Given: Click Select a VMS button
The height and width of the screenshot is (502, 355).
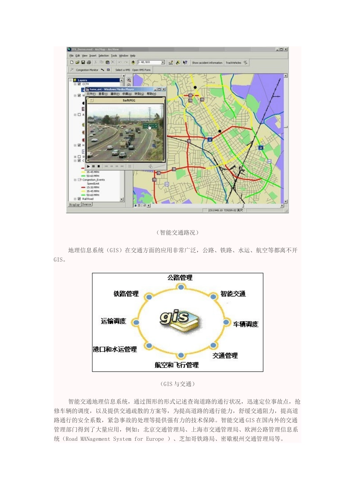Looking at the screenshot, I should [x=123, y=70].
